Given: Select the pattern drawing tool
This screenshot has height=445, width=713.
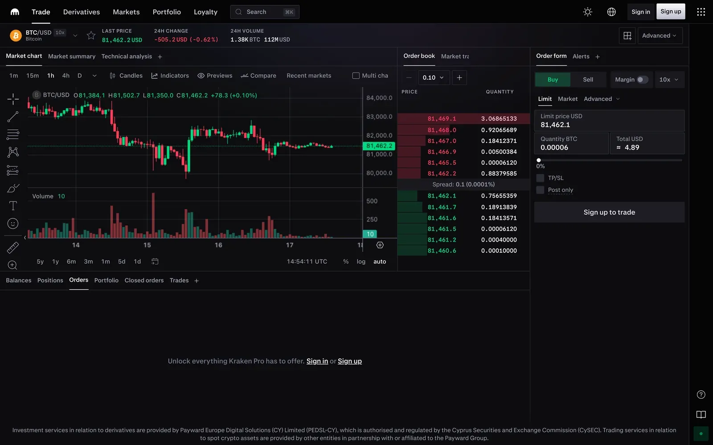Looking at the screenshot, I should coord(13,152).
